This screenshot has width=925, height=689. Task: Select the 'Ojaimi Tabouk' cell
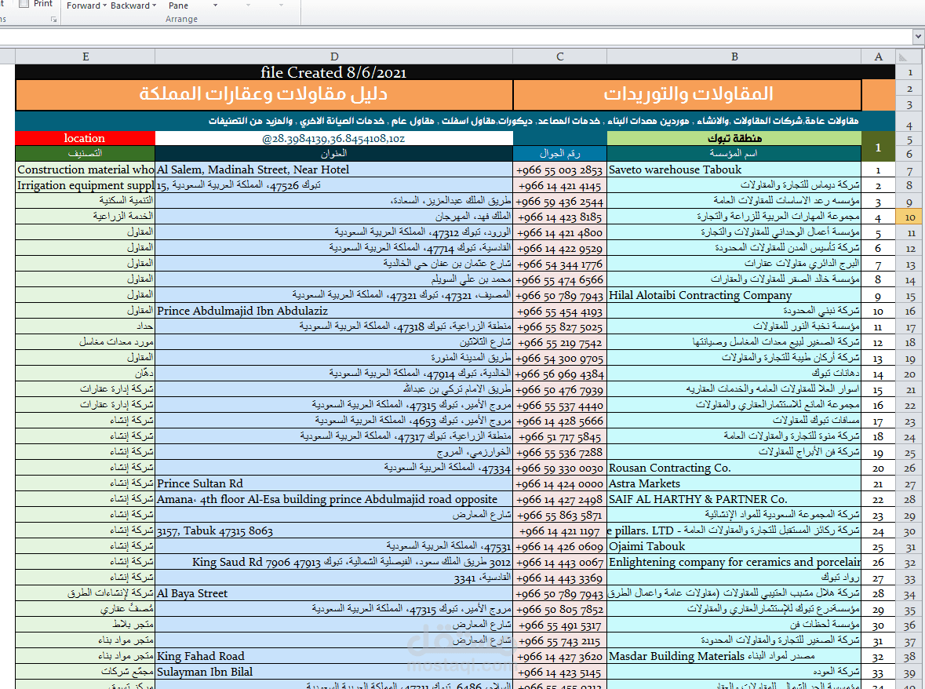pyautogui.click(x=734, y=547)
